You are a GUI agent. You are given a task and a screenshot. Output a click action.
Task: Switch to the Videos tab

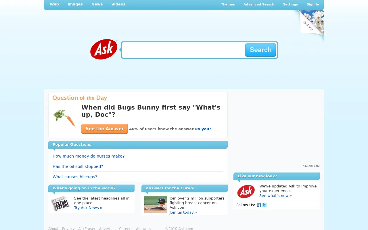pyautogui.click(x=118, y=4)
